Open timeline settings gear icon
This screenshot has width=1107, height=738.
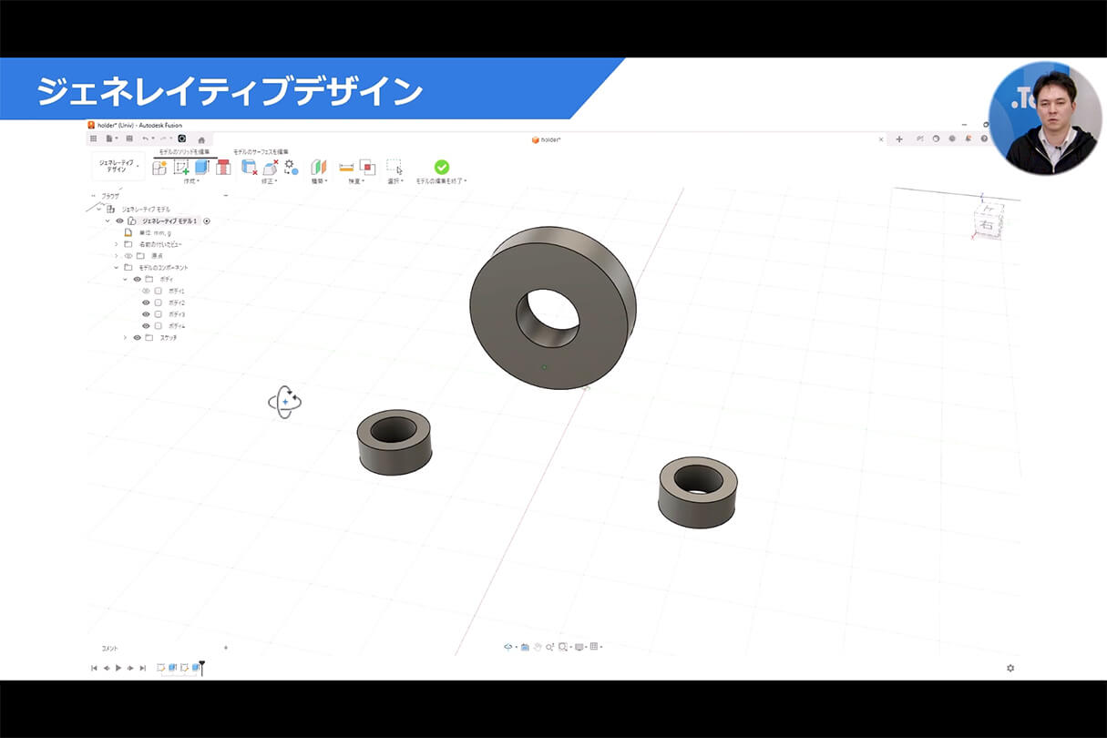pos(1010,668)
